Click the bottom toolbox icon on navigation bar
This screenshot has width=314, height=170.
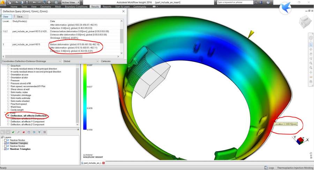tap(311, 82)
